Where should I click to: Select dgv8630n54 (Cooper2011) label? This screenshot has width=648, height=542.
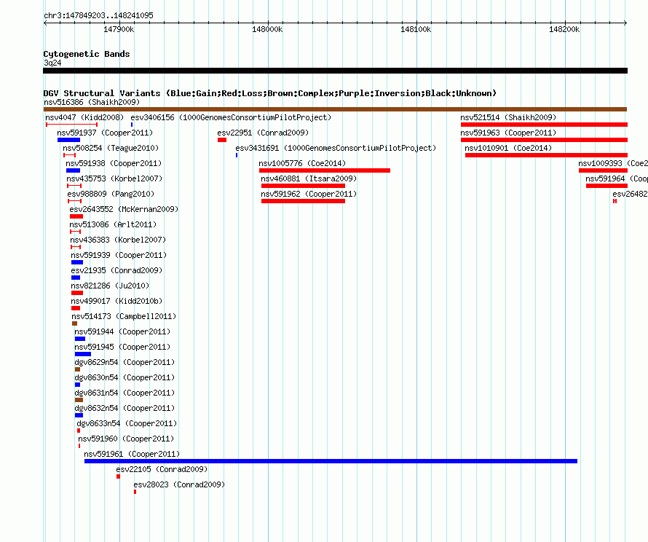[x=125, y=377]
